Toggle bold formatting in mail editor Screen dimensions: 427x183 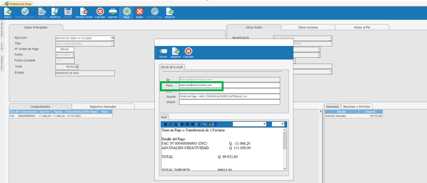(x=166, y=124)
